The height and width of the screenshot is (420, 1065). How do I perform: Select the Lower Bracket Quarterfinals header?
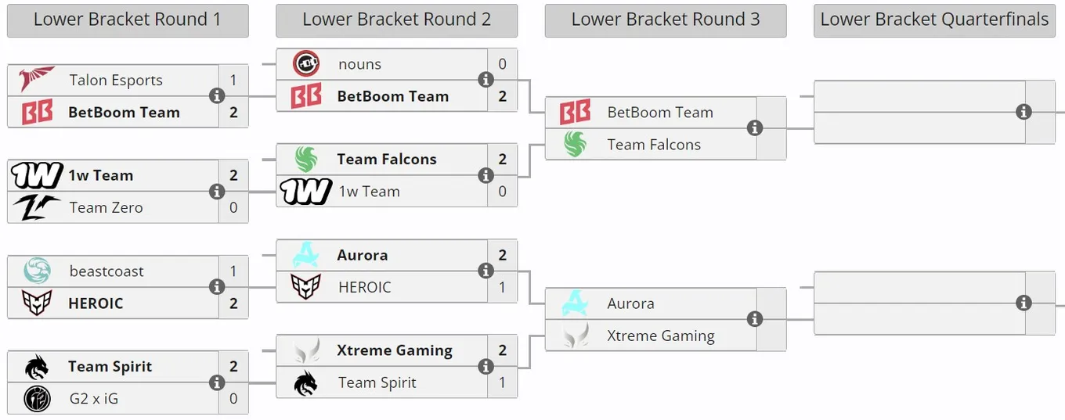(x=934, y=20)
